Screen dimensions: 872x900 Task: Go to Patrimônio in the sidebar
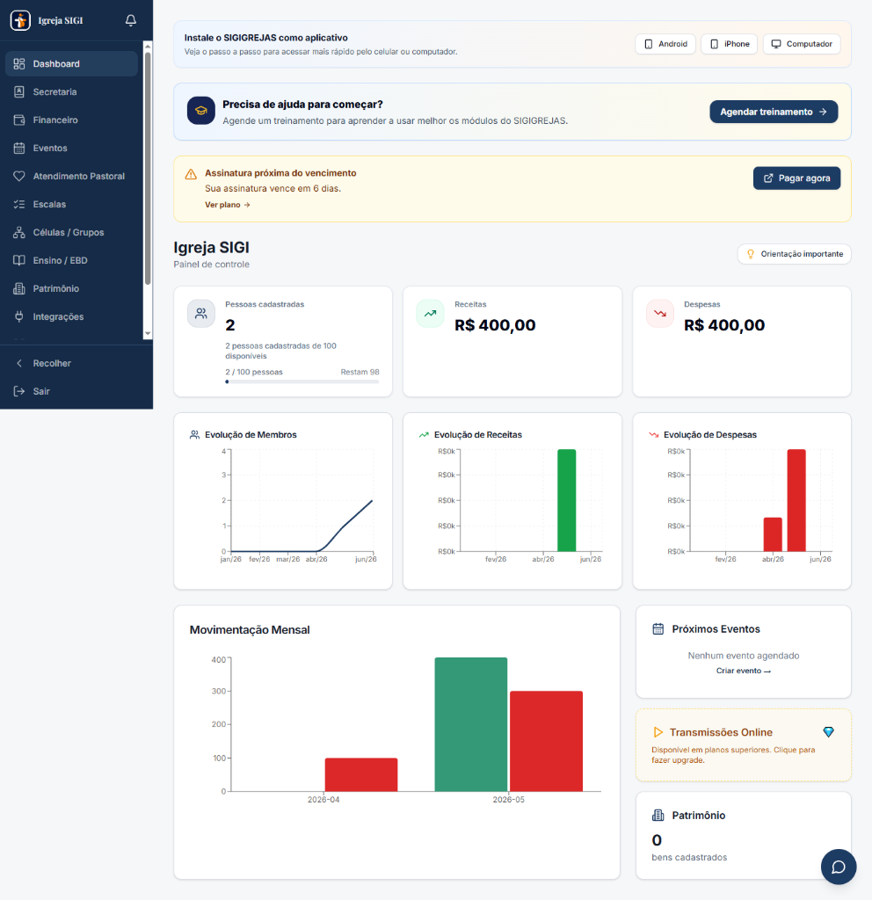click(x=71, y=288)
